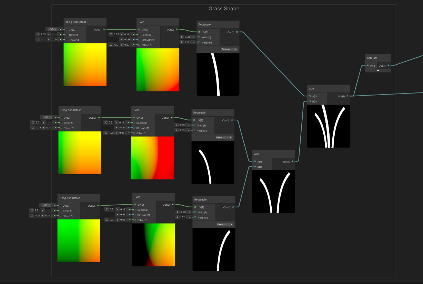Click the Out(1) port on the Saturate node
The width and height of the screenshot is (423, 284).
[x=388, y=66]
